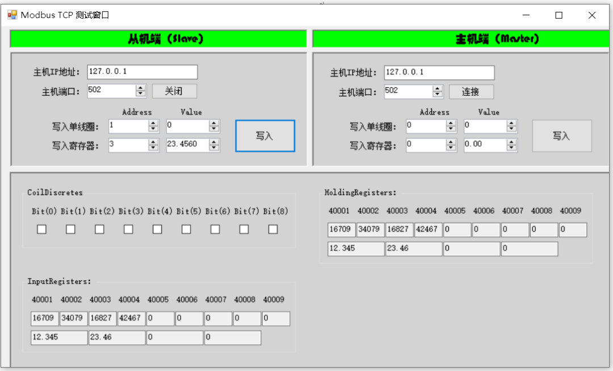
Task: Increment slave coil address spinner
Action: (x=153, y=123)
